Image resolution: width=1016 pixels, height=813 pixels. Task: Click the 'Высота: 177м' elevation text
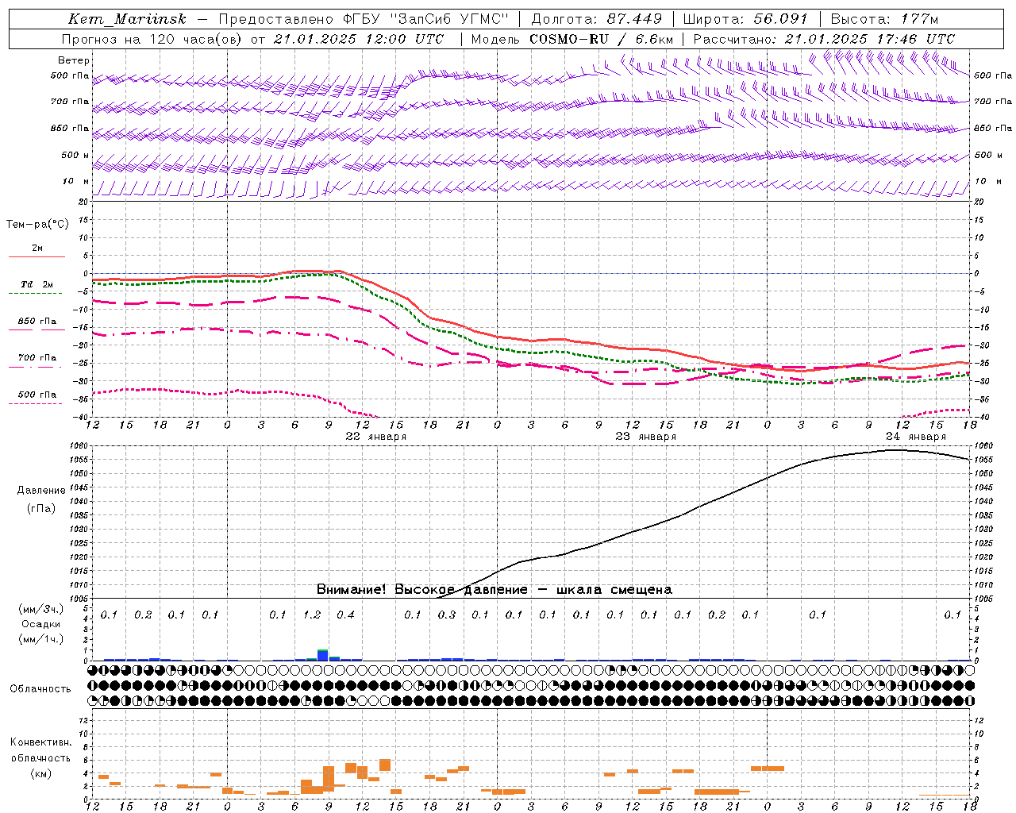point(884,19)
